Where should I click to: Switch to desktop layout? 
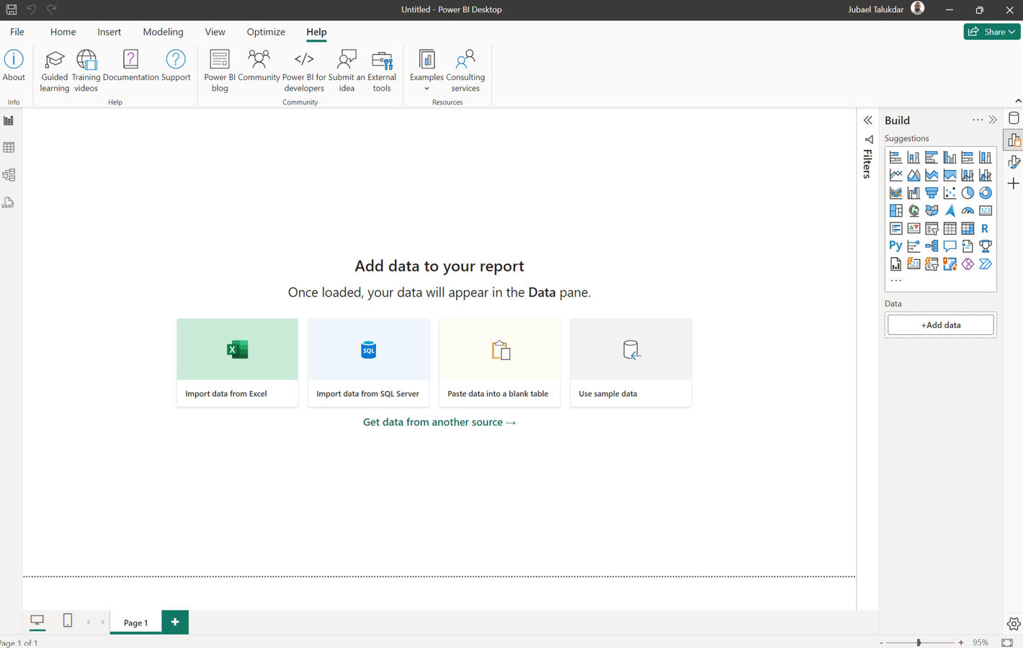(x=37, y=621)
